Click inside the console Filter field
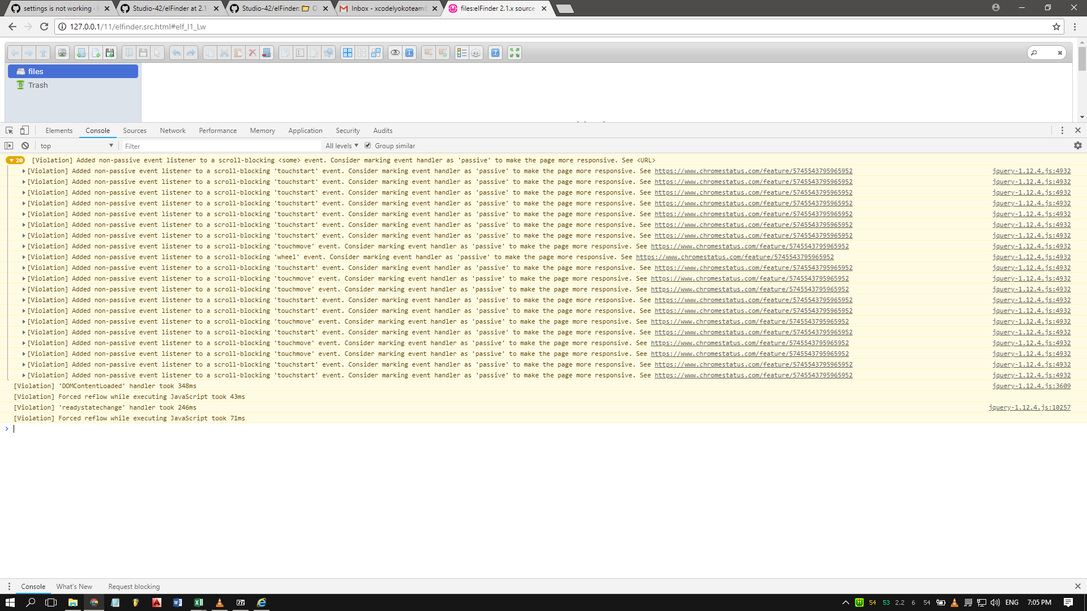Image resolution: width=1087 pixels, height=611 pixels. [221, 145]
